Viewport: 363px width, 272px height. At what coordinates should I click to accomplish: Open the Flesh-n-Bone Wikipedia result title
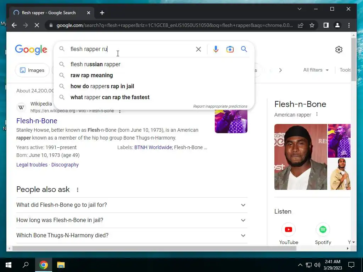pos(37,121)
